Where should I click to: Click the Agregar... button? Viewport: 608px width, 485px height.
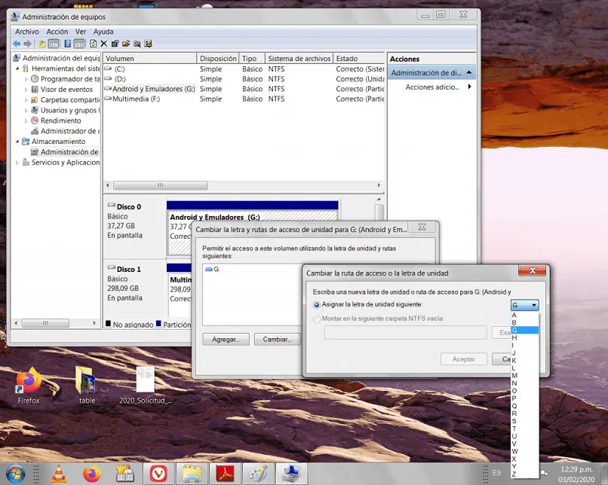[226, 340]
